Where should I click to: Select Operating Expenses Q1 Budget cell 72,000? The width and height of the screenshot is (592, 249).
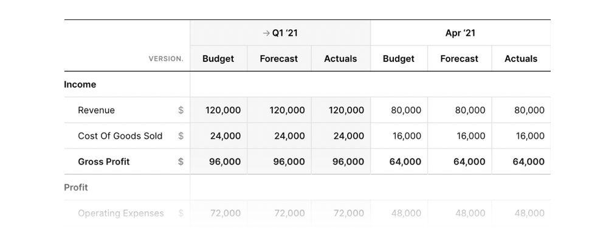pyautogui.click(x=219, y=213)
